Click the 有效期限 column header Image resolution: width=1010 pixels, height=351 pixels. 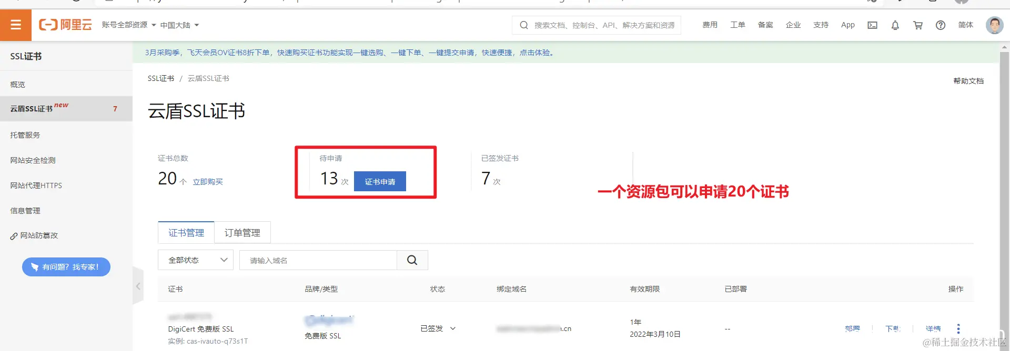point(644,289)
